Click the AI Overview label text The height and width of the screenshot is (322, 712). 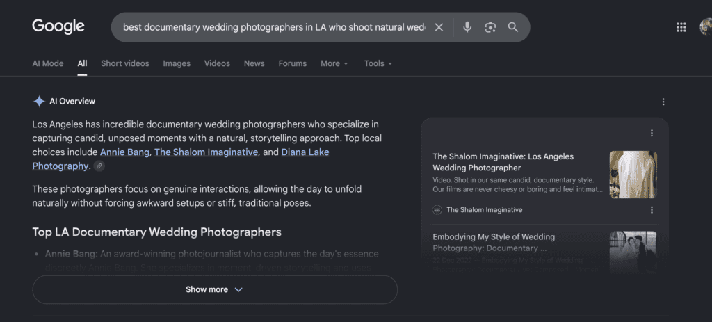[x=72, y=102]
